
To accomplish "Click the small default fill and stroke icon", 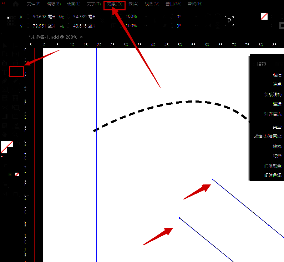I will (x=3, y=156).
